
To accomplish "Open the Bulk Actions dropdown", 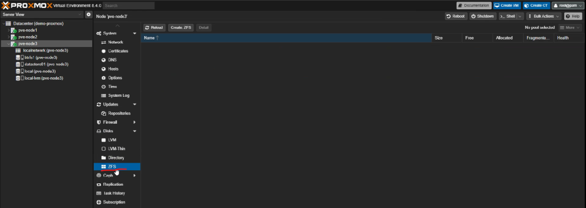I will point(544,16).
